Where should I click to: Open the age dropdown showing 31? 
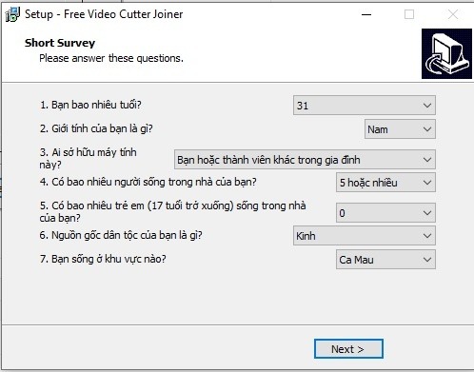pos(365,105)
